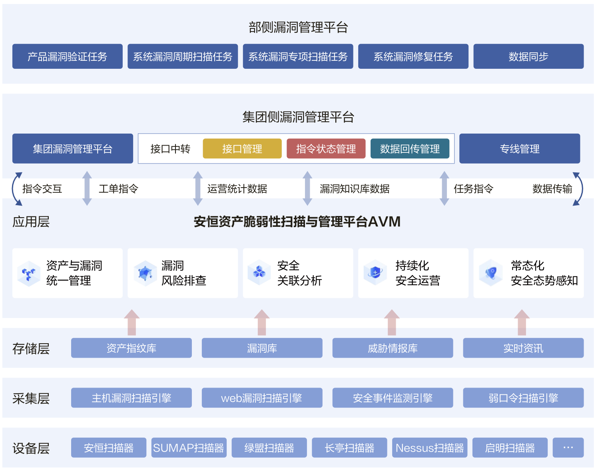Open the 安全关联分析 icon

(259, 273)
